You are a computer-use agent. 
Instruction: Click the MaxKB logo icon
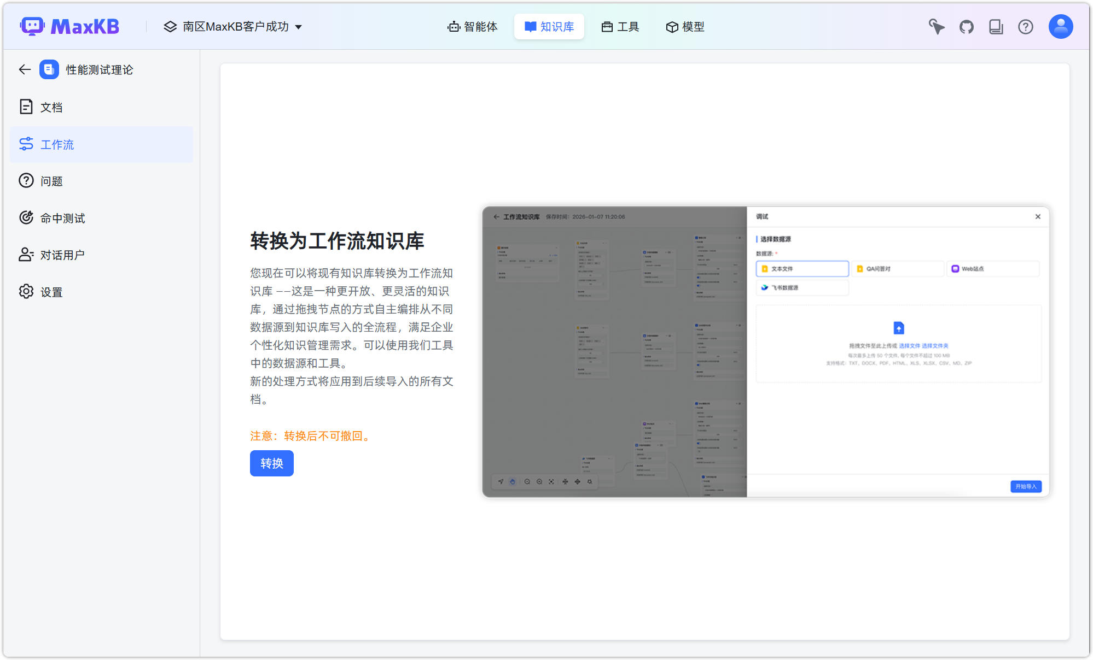pyautogui.click(x=32, y=26)
